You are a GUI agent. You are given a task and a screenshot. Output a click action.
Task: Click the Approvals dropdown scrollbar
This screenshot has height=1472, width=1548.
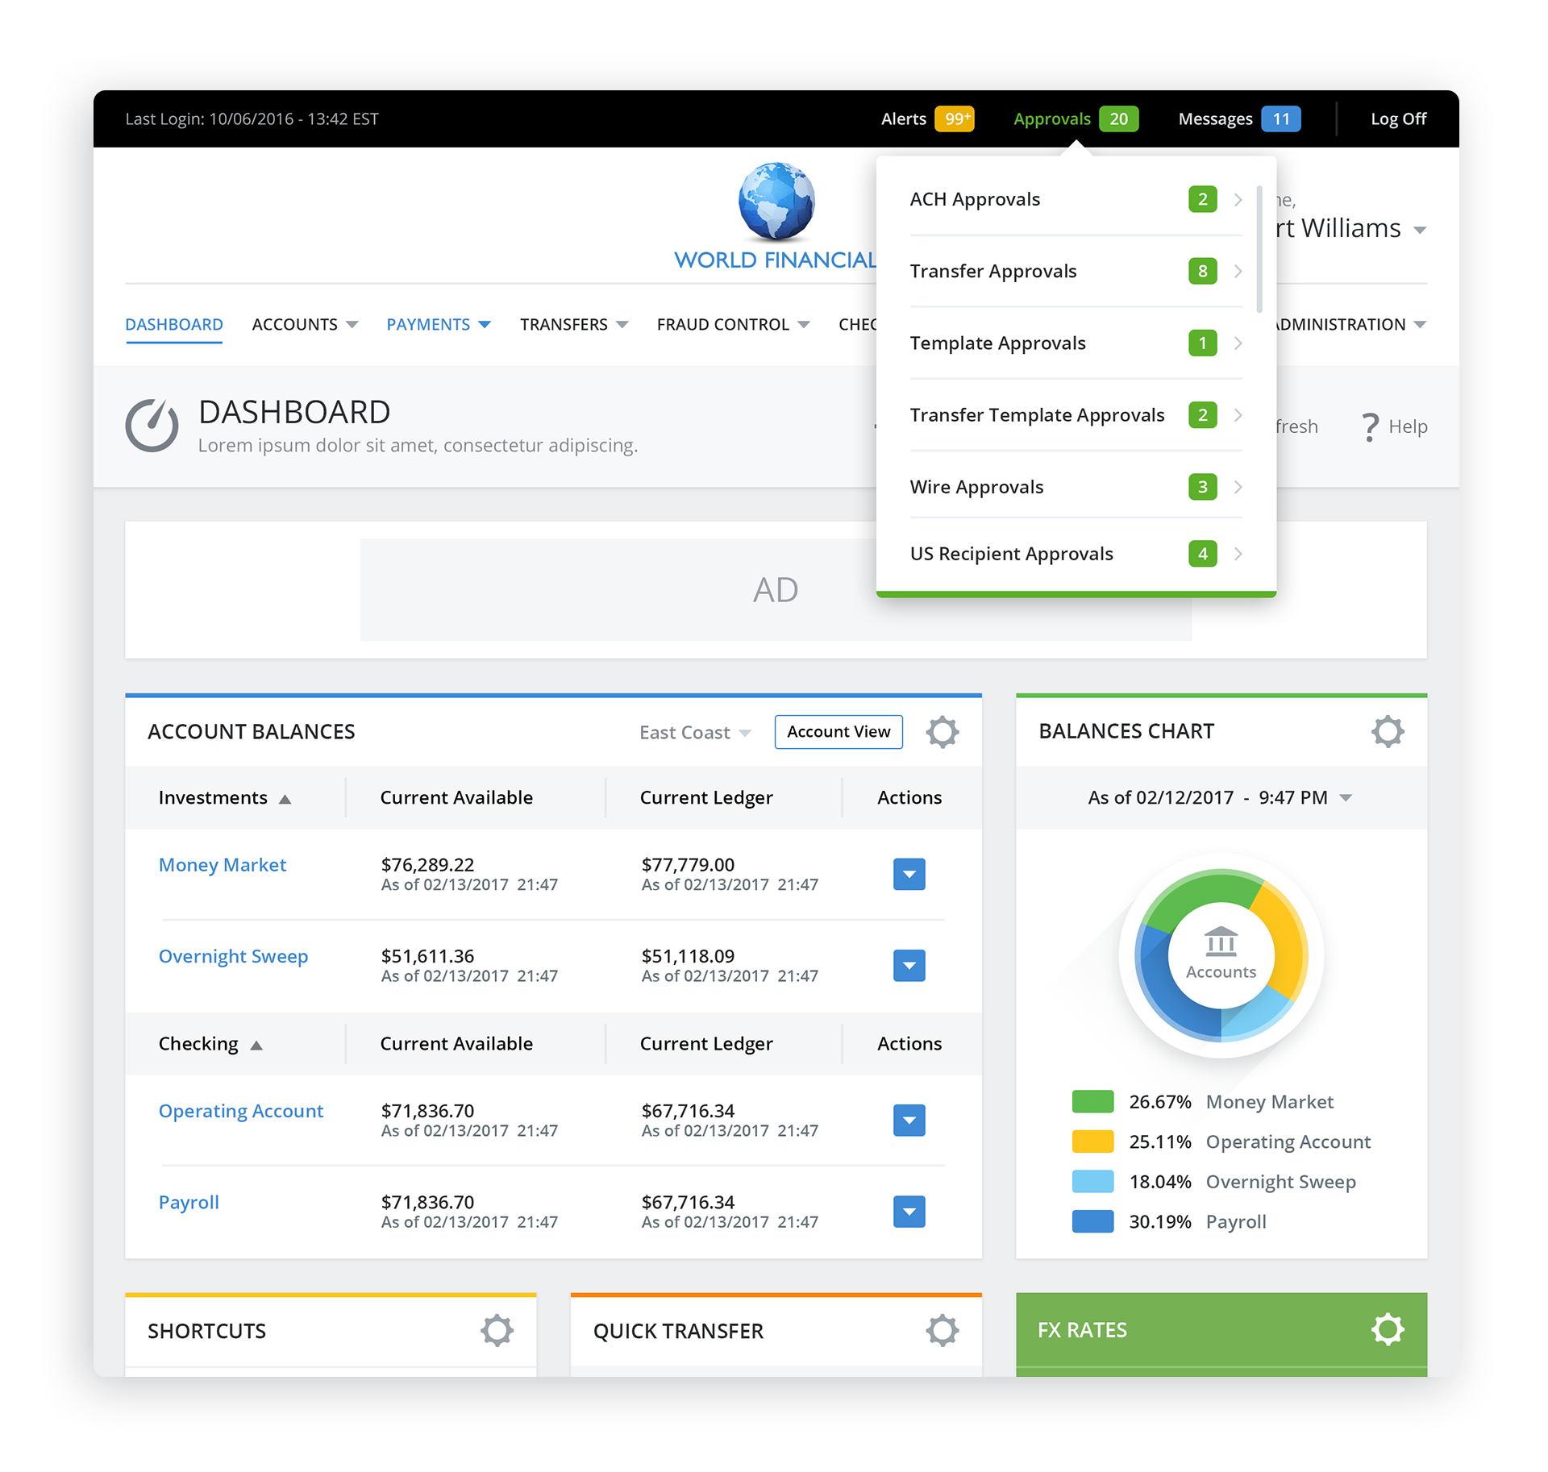1259,250
